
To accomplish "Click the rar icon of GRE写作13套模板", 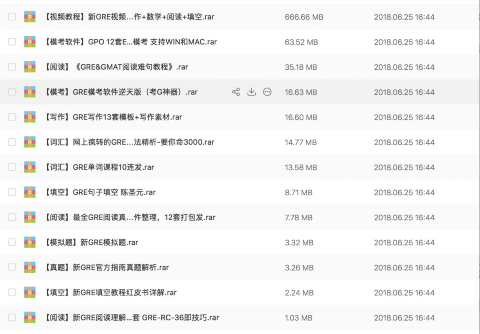I will pos(30,117).
